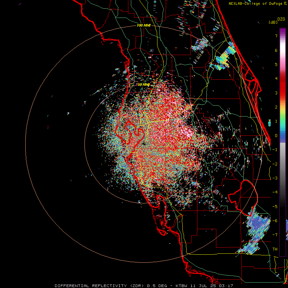This screenshot has height=288, width=288.
Task: Select the bottom "DIFFERENTIAL REFLECTIVITY (ZDR)" caption
Action: coord(100,286)
